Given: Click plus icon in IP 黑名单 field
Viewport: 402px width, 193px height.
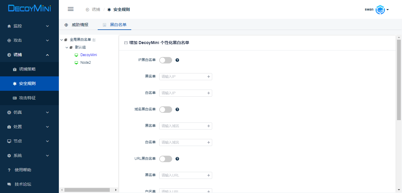Looking at the screenshot, I should [x=208, y=77].
